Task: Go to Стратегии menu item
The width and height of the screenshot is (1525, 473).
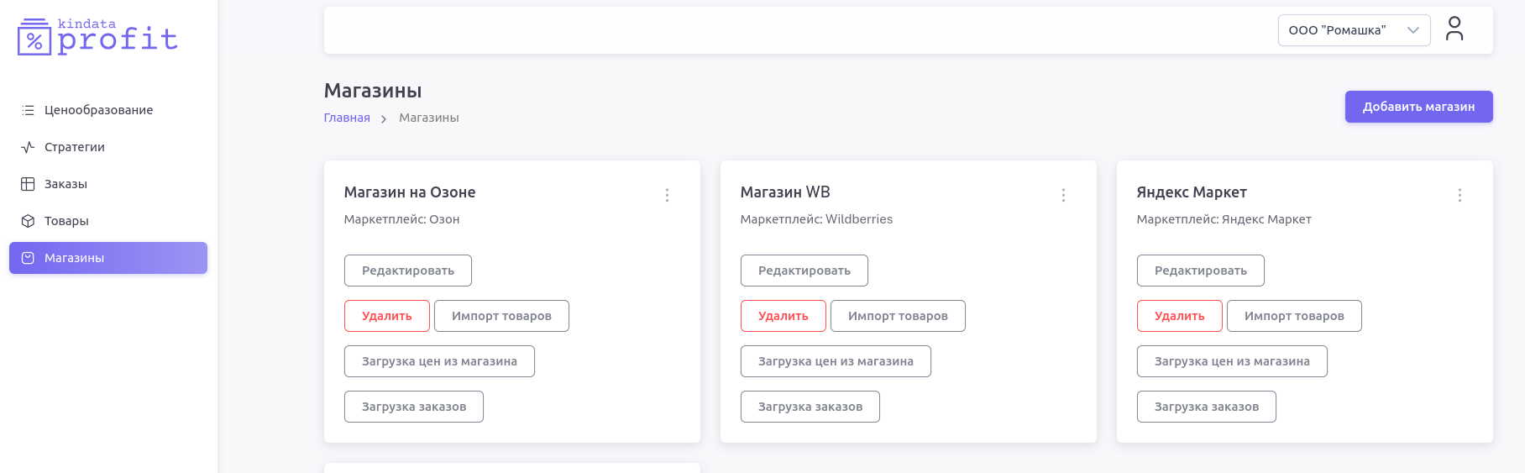Action: click(75, 147)
